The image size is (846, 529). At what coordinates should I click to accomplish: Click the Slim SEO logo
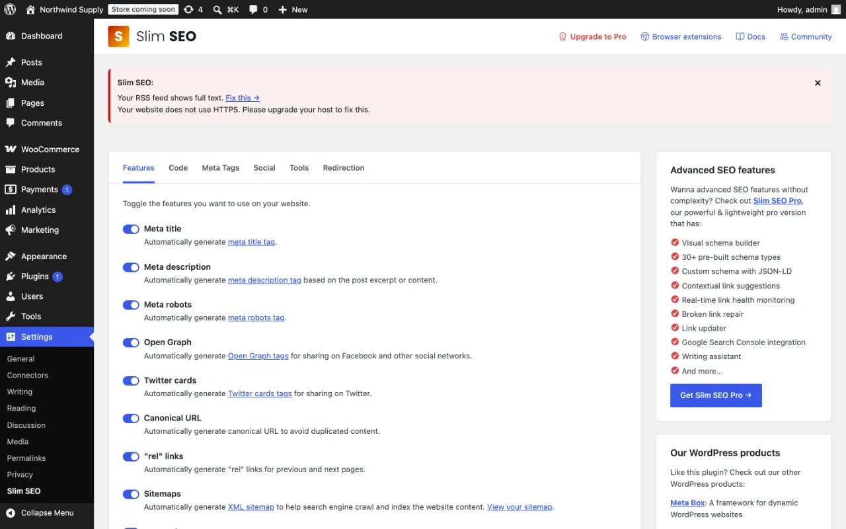[x=152, y=36]
